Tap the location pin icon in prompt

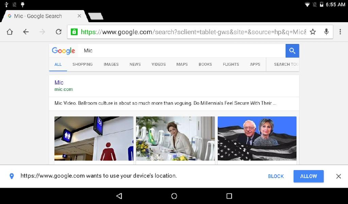[12, 176]
